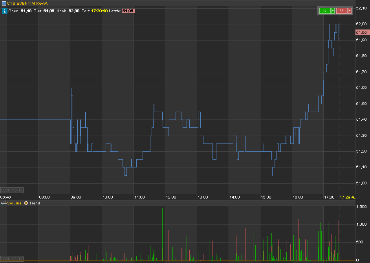Click the 51,95 price marker on price axis
The image size is (370, 263).
click(x=361, y=32)
